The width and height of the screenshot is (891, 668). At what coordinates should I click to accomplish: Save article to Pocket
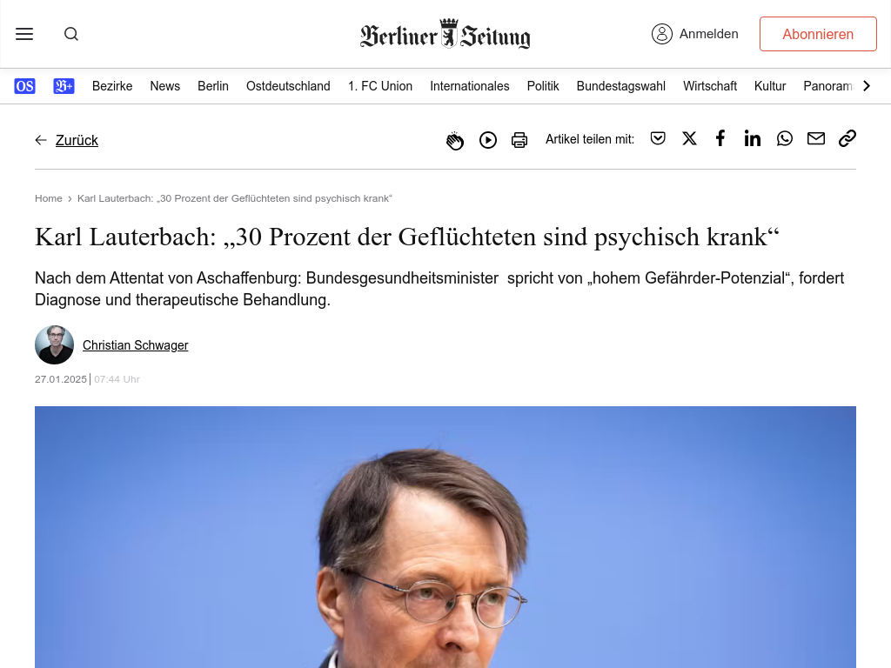658,138
